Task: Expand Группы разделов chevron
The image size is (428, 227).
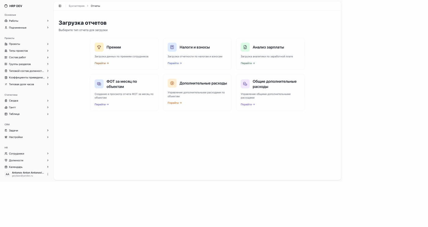Action: click(48, 64)
